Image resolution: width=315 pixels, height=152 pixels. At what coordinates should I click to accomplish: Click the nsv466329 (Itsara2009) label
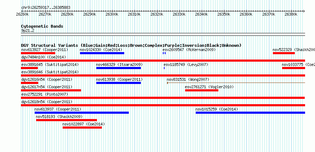coord(119,64)
